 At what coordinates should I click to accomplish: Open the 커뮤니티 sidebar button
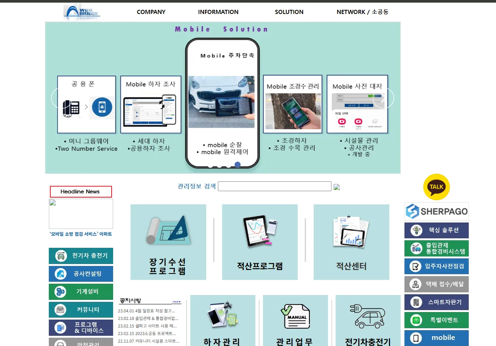[x=81, y=310]
